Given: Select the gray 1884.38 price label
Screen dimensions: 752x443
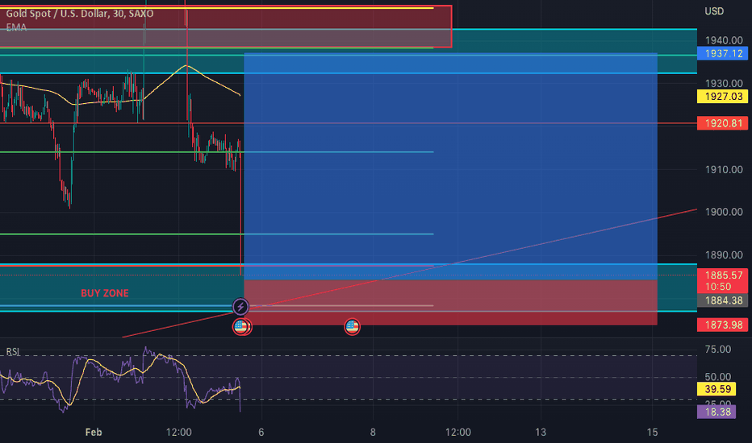Looking at the screenshot, I should 722,300.
